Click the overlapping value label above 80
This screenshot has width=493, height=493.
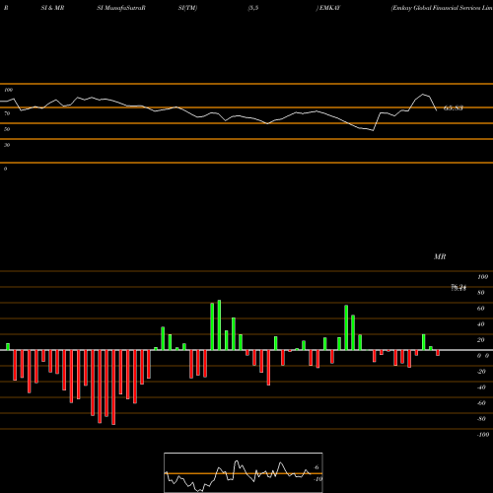pyautogui.click(x=458, y=288)
